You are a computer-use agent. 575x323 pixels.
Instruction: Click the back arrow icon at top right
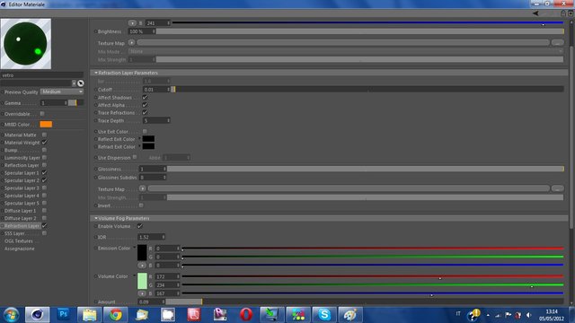point(535,13)
